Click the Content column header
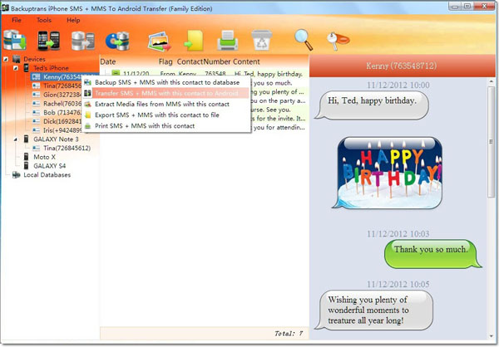The width and height of the screenshot is (499, 347). (246, 61)
